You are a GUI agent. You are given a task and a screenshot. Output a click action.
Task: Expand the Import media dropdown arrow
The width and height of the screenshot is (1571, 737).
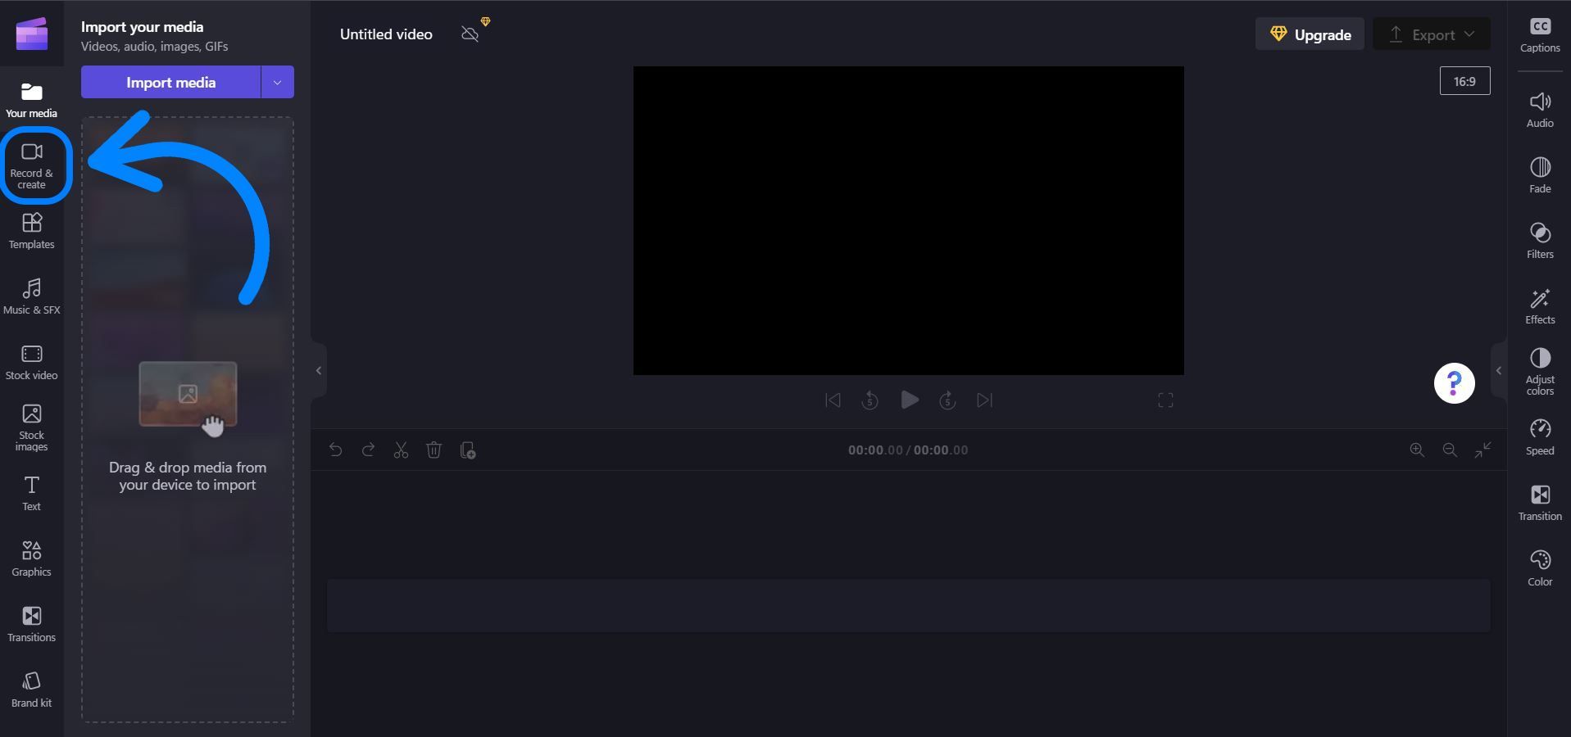coord(277,83)
